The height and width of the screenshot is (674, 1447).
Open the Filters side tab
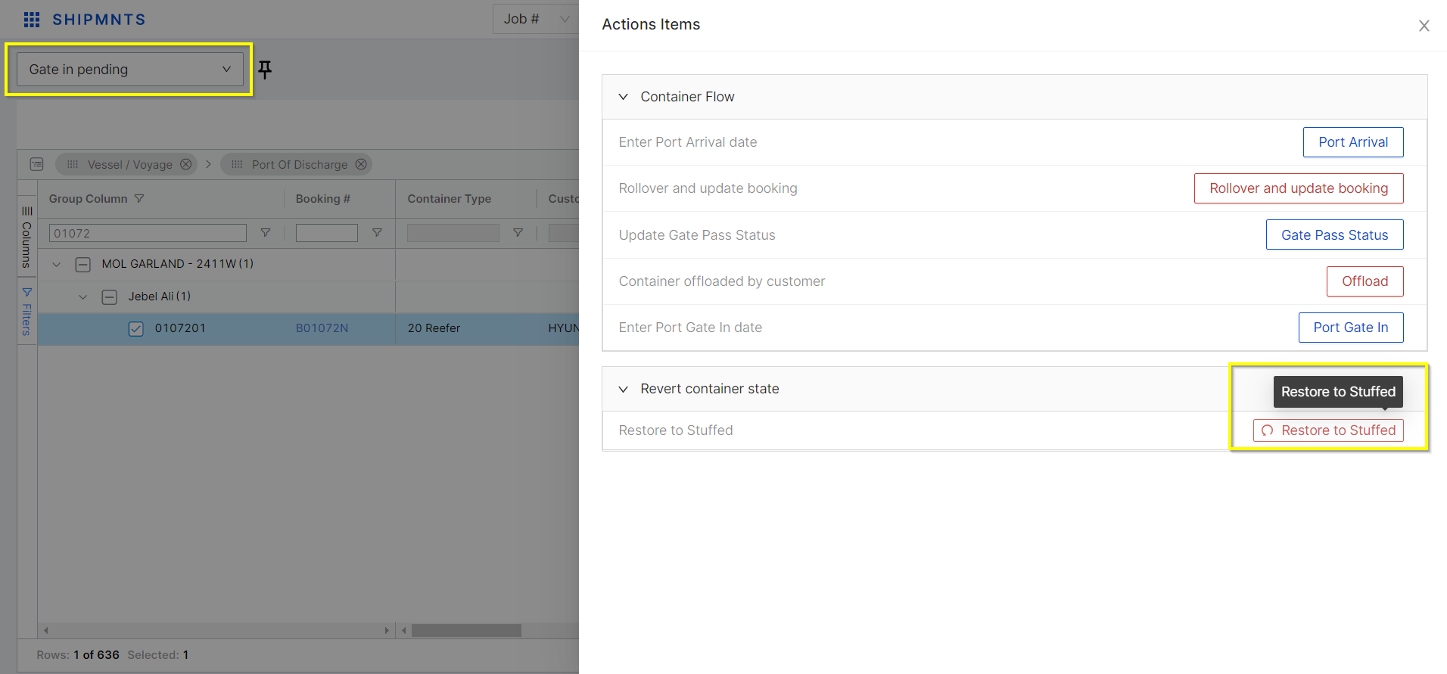pos(26,312)
